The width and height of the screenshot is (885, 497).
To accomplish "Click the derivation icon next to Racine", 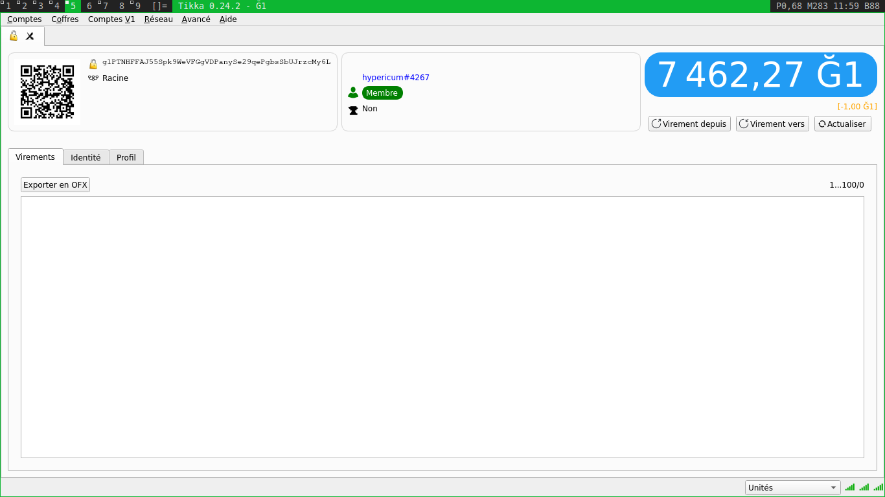I will pyautogui.click(x=93, y=78).
